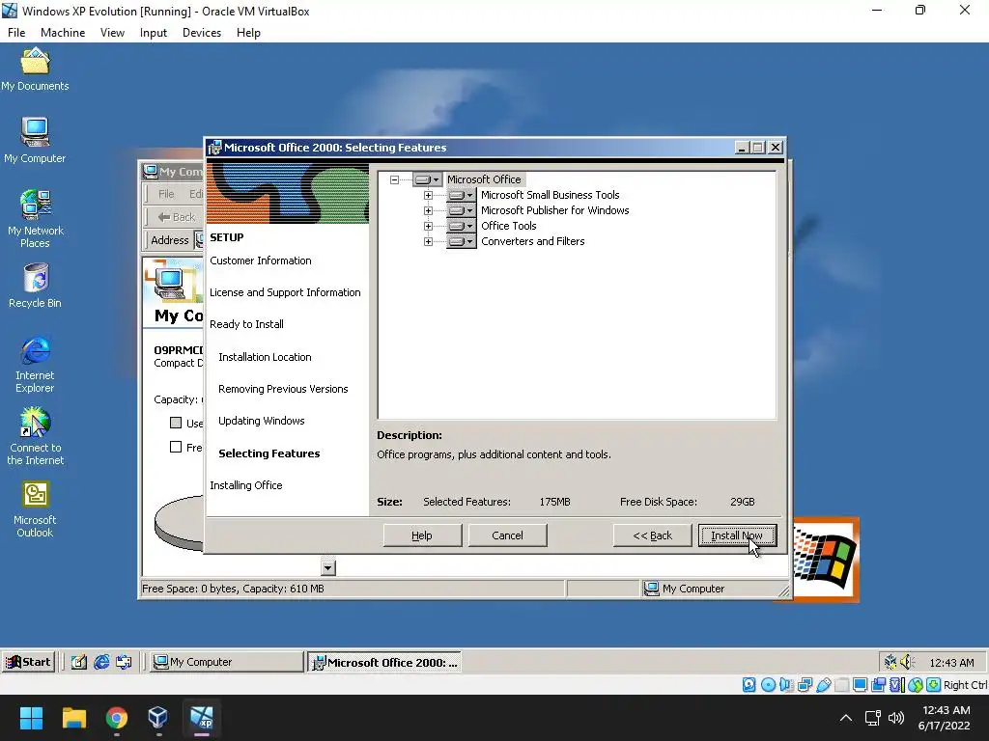The image size is (989, 741).
Task: Click the VirtualBox optical disc status icon
Action: tap(768, 685)
